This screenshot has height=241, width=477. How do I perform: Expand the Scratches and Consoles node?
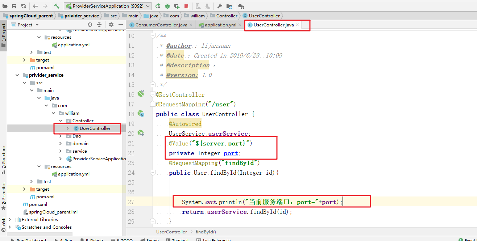[10, 227]
